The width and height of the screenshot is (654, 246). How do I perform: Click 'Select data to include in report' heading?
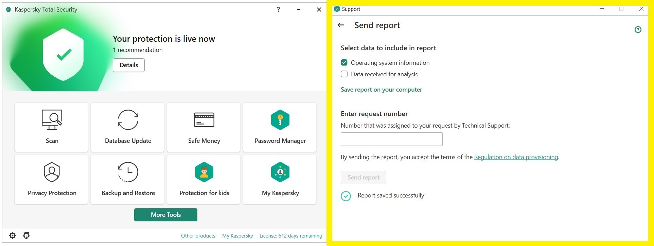coord(388,48)
